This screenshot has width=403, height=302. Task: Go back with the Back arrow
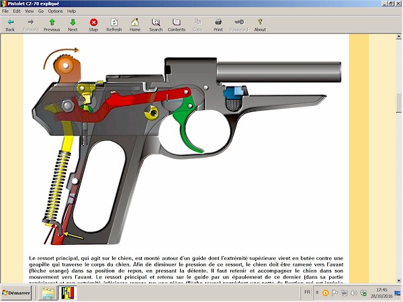coord(10,25)
